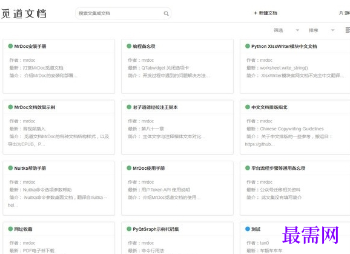350x254 pixels.
Task: Click the search magnifier icon
Action: click(166, 13)
